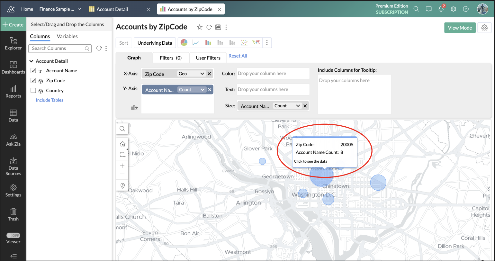Open report options menu beside save icon
Viewport: 495px width, 261px height.
click(x=226, y=27)
